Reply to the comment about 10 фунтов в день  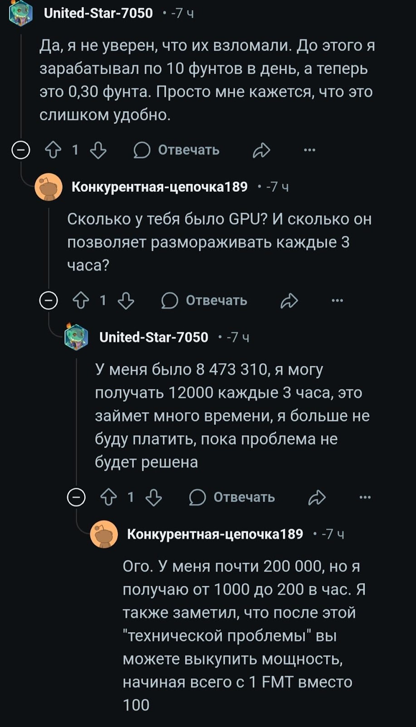click(177, 150)
